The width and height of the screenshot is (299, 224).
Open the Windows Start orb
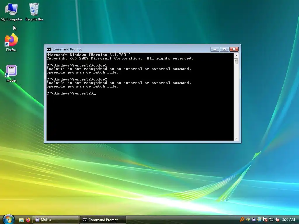pyautogui.click(x=8, y=219)
